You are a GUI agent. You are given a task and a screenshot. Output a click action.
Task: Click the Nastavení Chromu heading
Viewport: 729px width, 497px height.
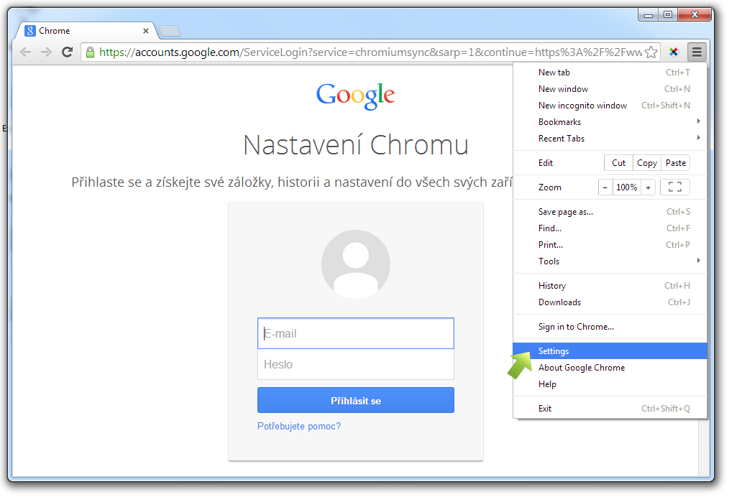(356, 145)
